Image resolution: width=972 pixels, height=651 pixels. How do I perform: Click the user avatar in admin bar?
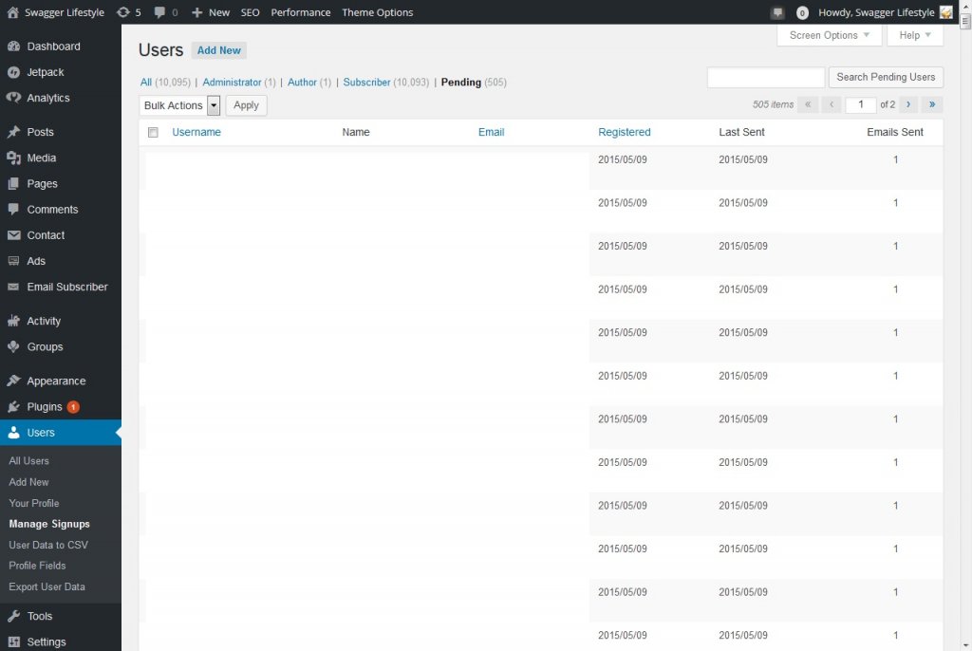tap(946, 12)
